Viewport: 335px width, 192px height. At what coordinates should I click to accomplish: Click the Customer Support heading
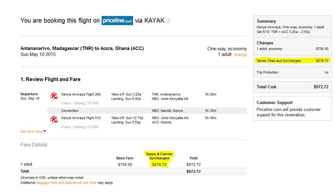pyautogui.click(x=274, y=102)
